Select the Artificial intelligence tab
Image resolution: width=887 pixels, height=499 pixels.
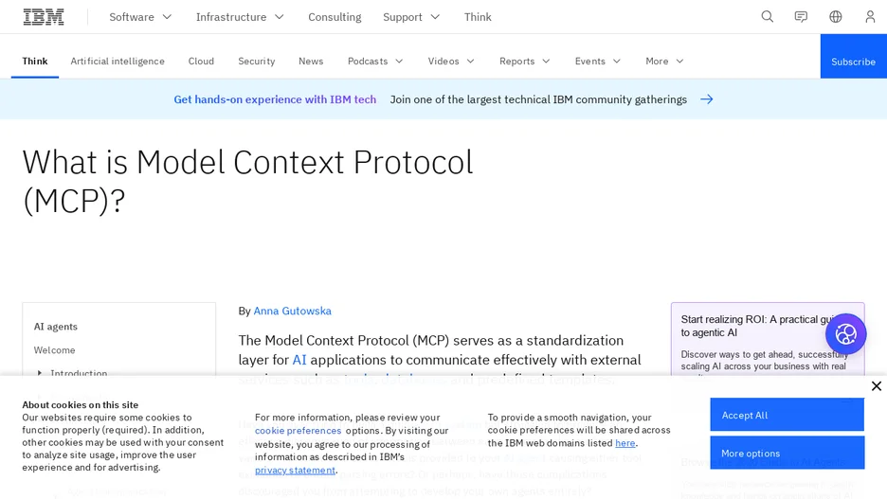(x=118, y=61)
